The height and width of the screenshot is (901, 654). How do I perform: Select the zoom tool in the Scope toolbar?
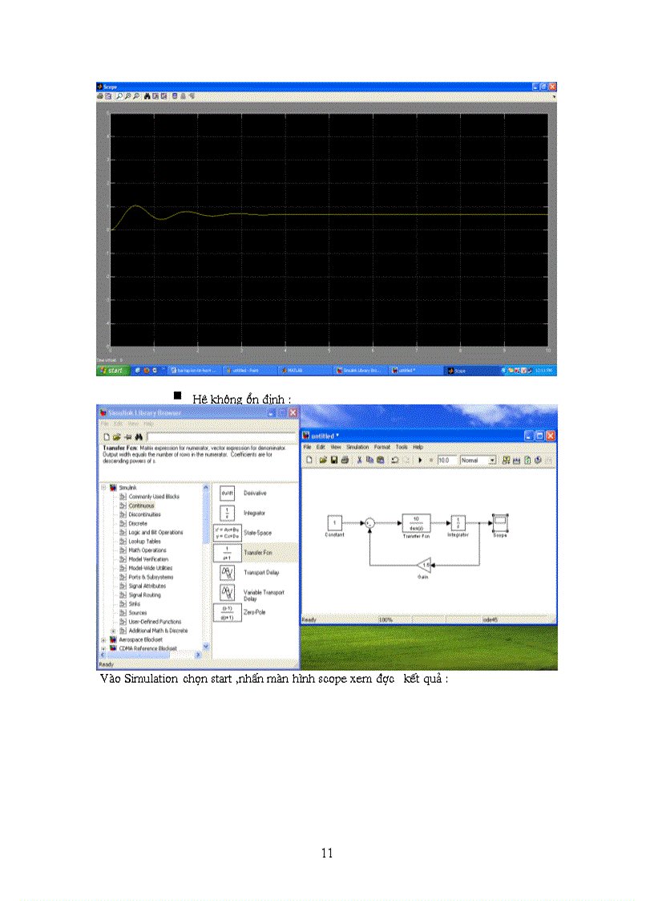point(118,96)
